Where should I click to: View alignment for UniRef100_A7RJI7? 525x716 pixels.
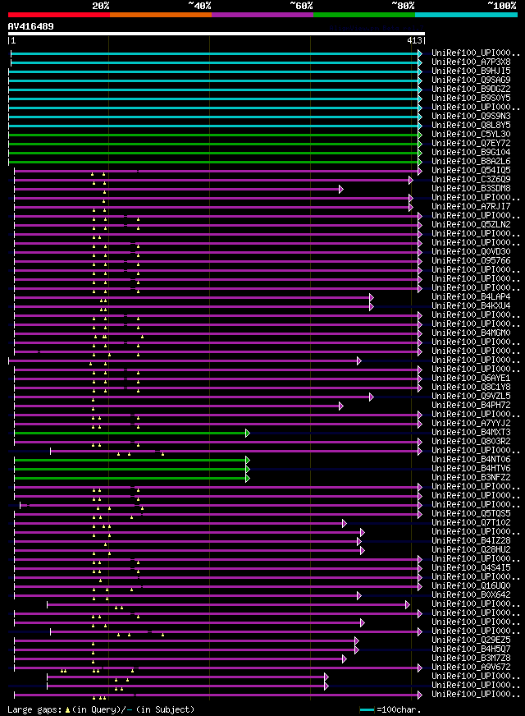[471, 206]
